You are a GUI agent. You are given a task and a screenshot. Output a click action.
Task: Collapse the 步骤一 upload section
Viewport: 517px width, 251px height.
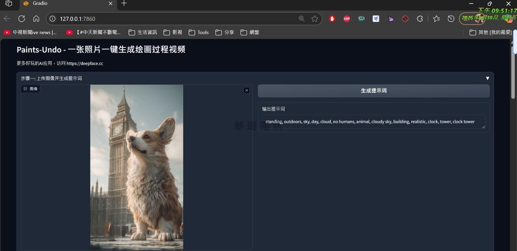487,78
